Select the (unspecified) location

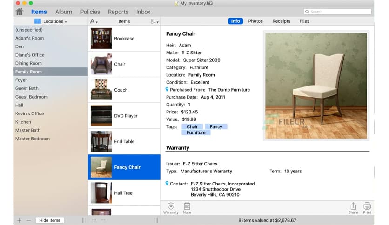(x=51, y=30)
